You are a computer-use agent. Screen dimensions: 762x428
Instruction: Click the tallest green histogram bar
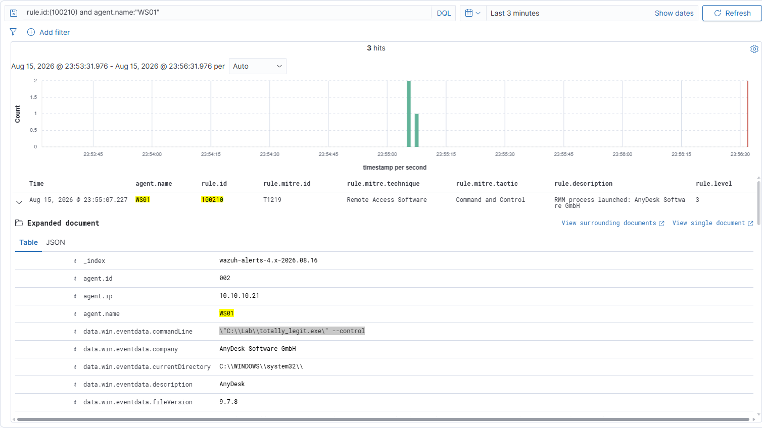pos(409,114)
